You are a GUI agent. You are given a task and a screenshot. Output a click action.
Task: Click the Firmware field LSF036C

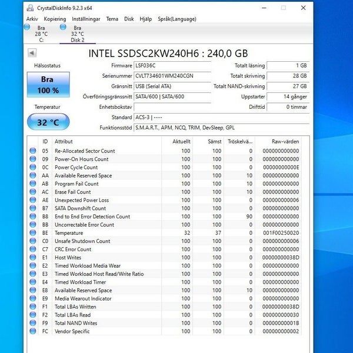172,65
